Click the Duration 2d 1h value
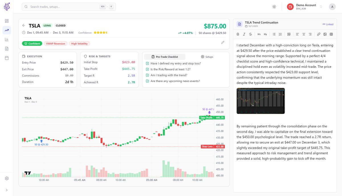 (69, 82)
